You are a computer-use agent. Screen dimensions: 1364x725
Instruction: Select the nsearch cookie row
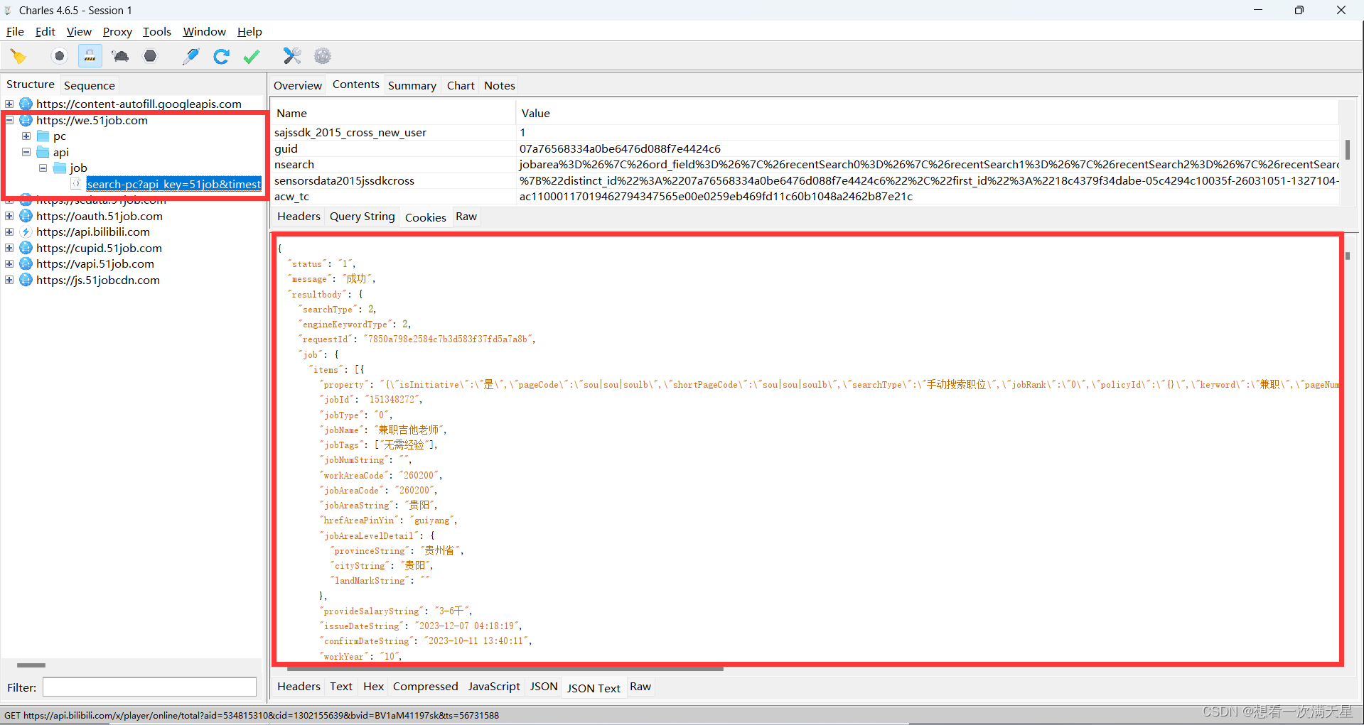coord(805,165)
